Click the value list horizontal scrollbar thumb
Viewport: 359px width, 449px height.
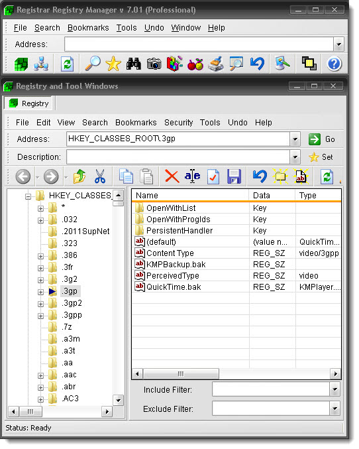click(x=181, y=373)
